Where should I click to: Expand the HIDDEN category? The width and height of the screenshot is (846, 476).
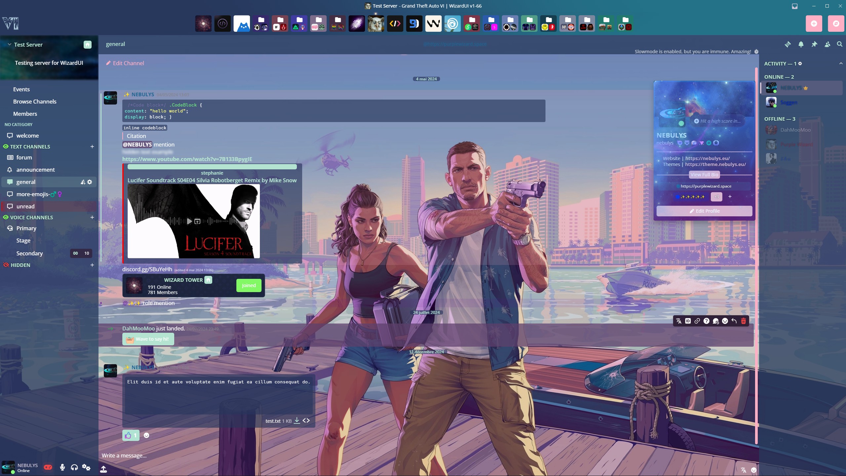tap(20, 265)
